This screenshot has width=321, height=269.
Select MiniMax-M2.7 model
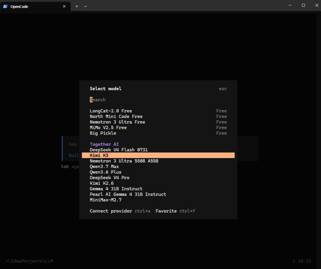158,200
